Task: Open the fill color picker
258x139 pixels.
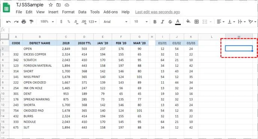Action: (x=188, y=21)
